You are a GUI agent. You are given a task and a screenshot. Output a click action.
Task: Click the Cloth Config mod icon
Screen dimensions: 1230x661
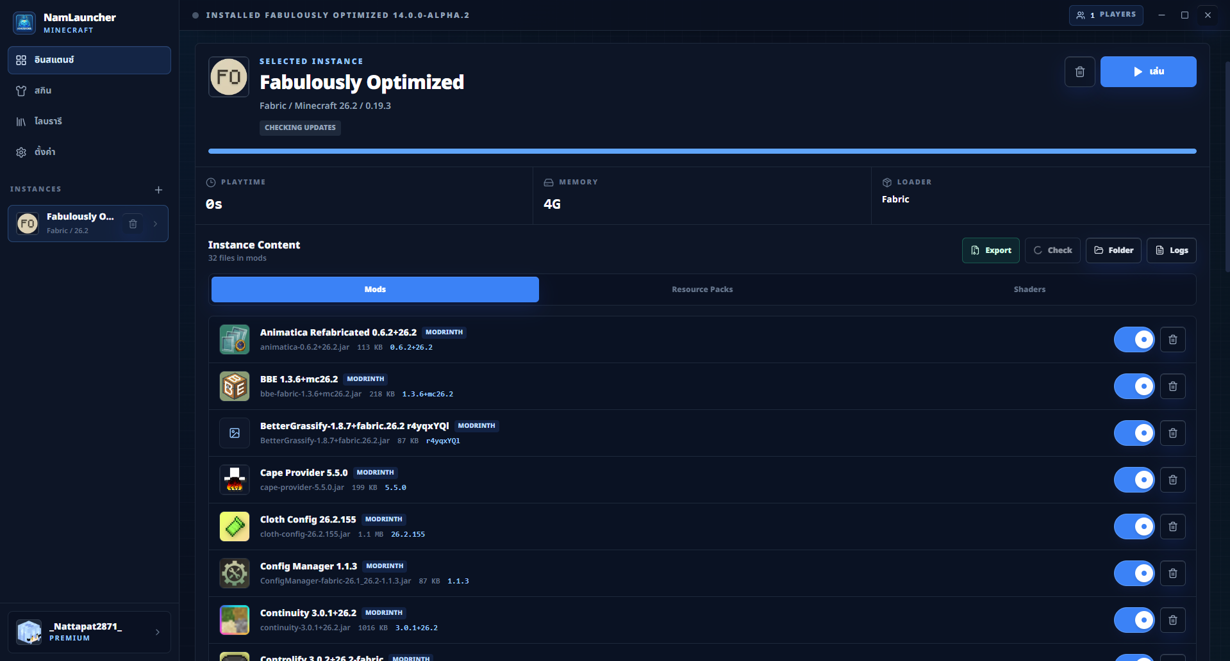coord(235,526)
